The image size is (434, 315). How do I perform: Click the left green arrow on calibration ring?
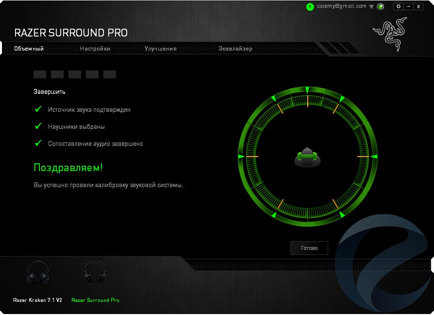coord(241,157)
